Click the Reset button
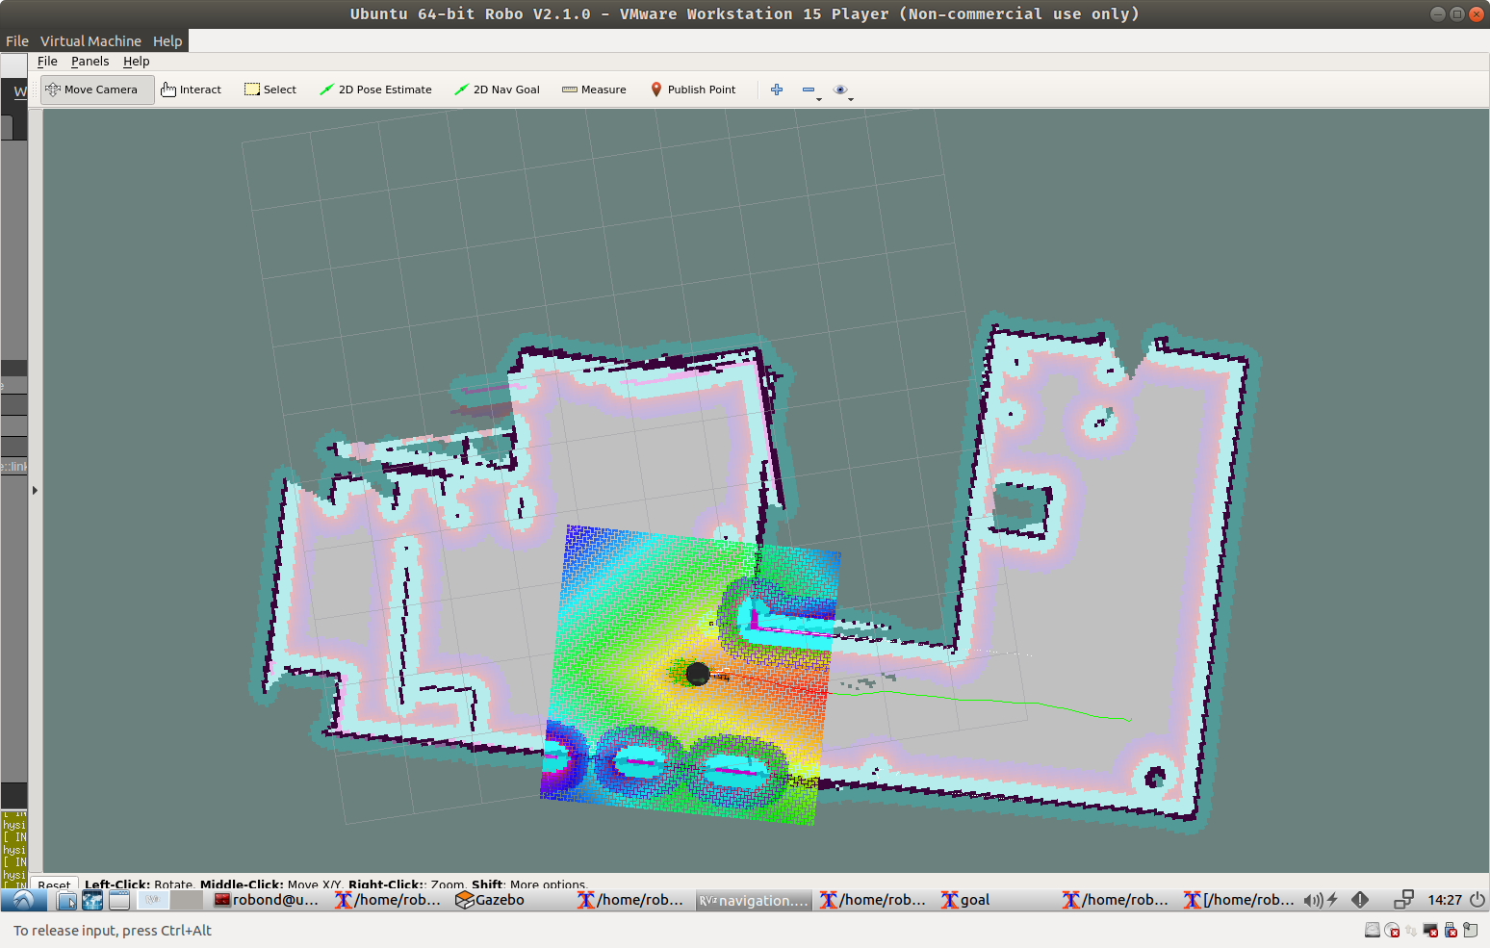The height and width of the screenshot is (948, 1490). (x=54, y=884)
